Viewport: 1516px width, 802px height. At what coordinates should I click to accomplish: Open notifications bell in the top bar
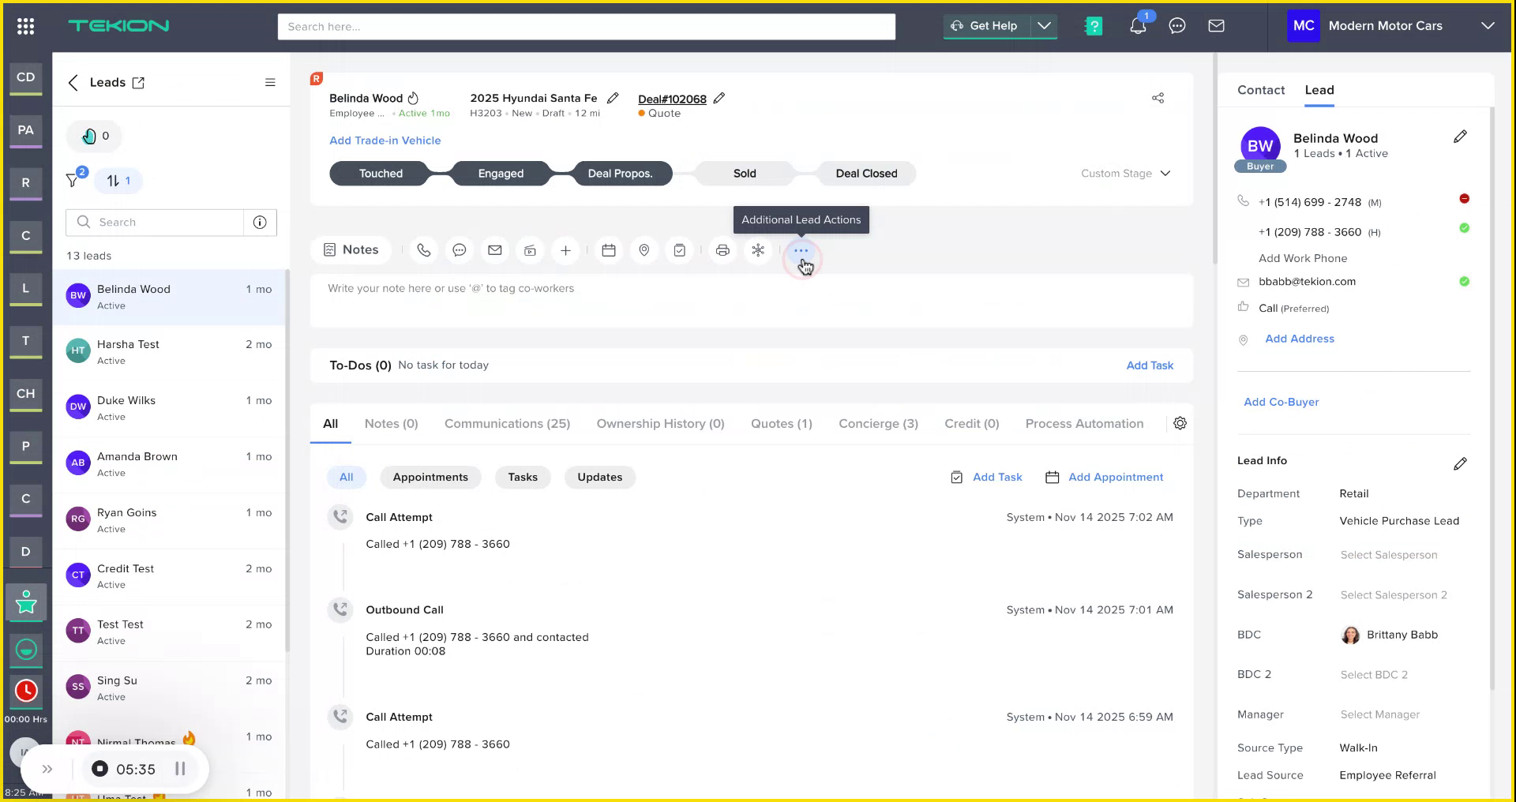click(x=1138, y=25)
